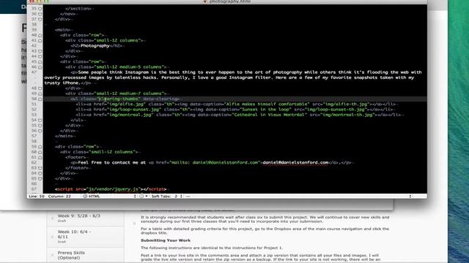Click line number 47 in the gutter
The height and width of the screenshot is (263, 469).
point(34,72)
